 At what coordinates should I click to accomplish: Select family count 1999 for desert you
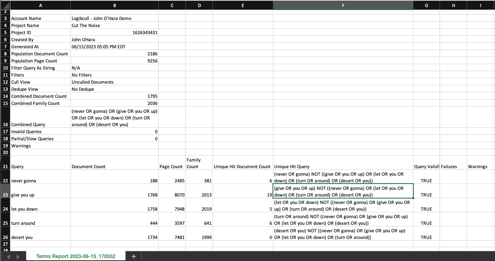point(199,234)
